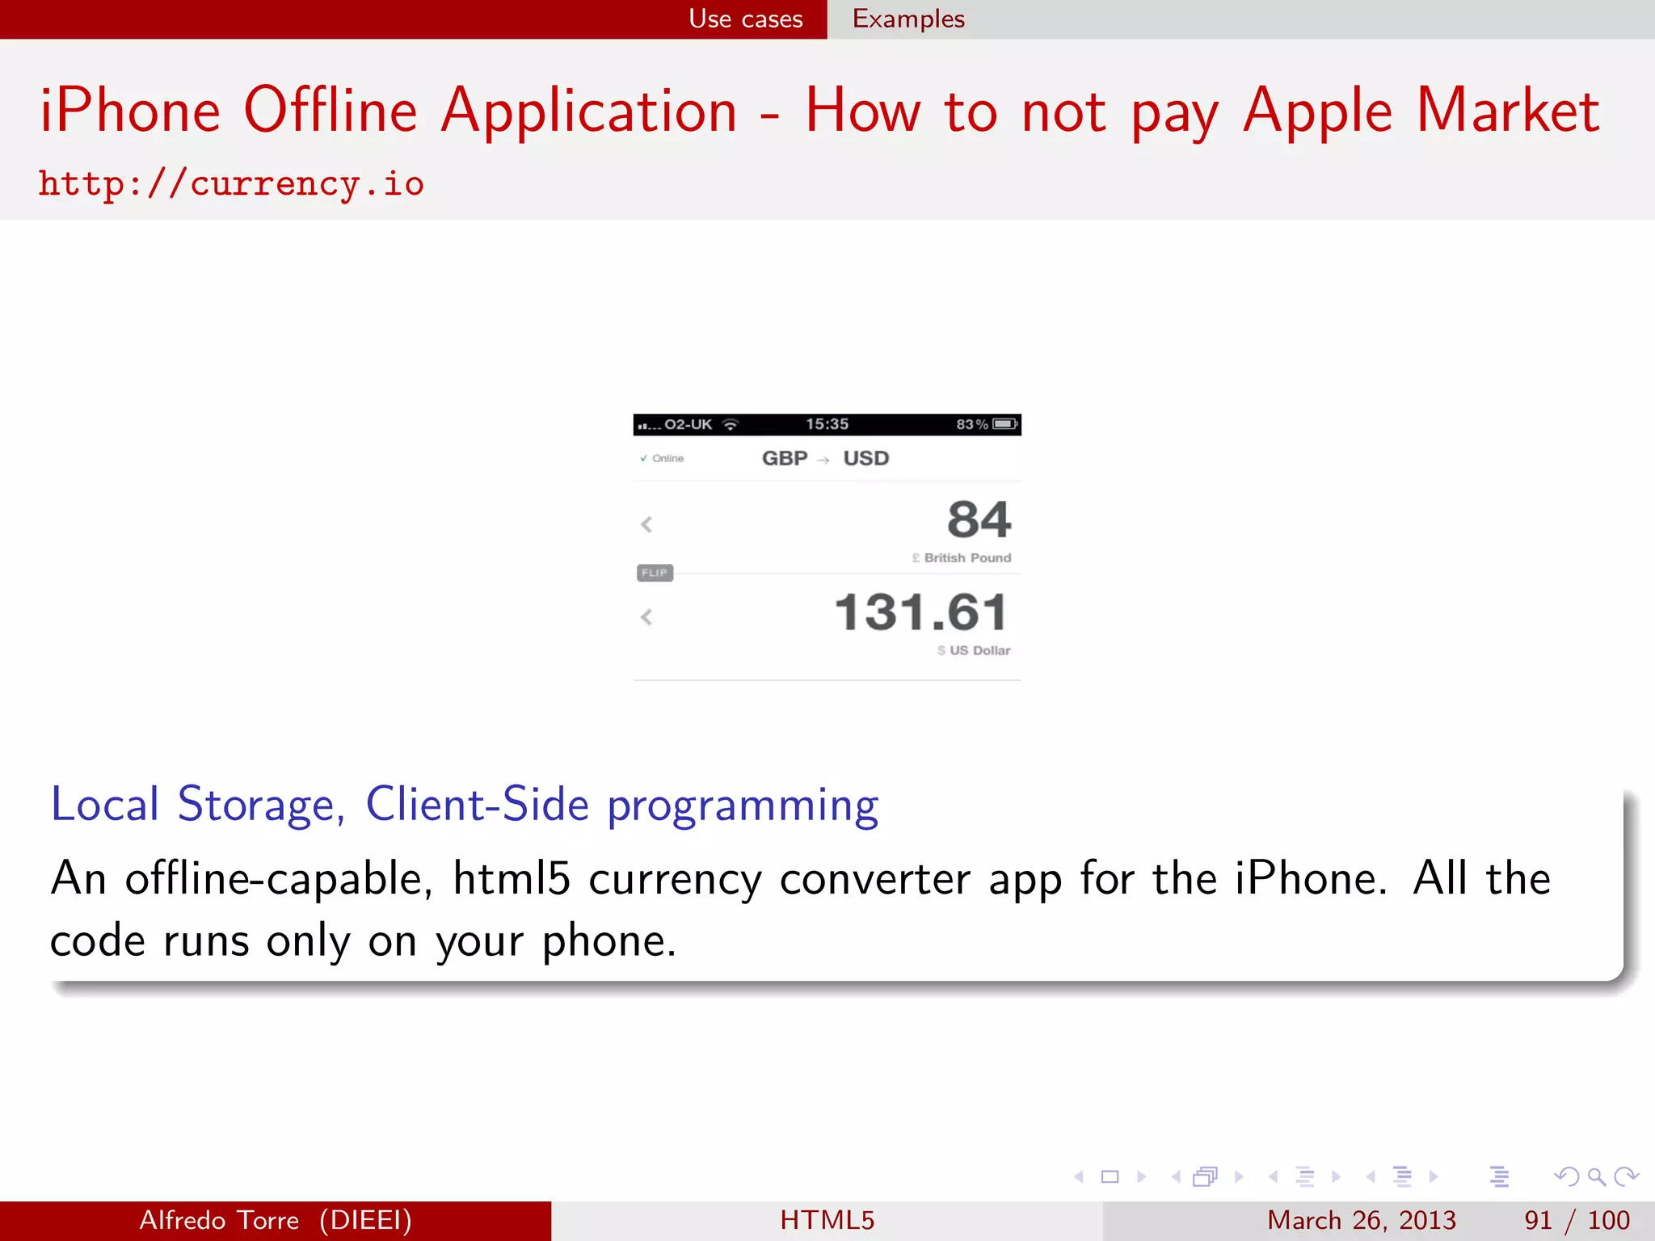Go to next frame arrow
Viewport: 1655px width, 1241px height.
point(1239,1176)
